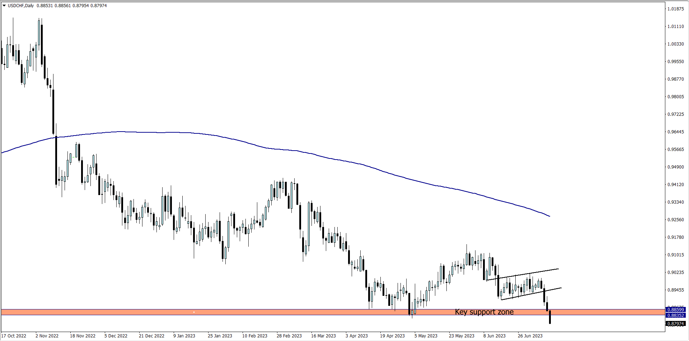Click the 0.94900 price axis label
The image size is (689, 341).
(x=675, y=167)
